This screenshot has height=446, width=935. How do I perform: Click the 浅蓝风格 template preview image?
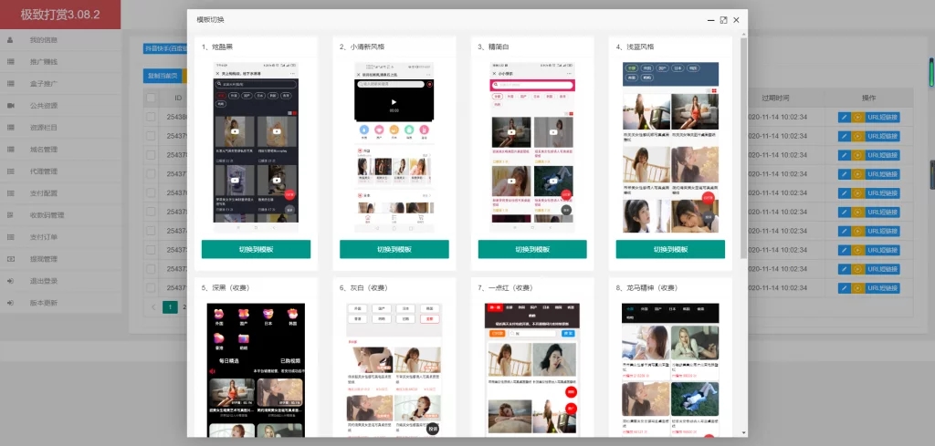[670, 147]
